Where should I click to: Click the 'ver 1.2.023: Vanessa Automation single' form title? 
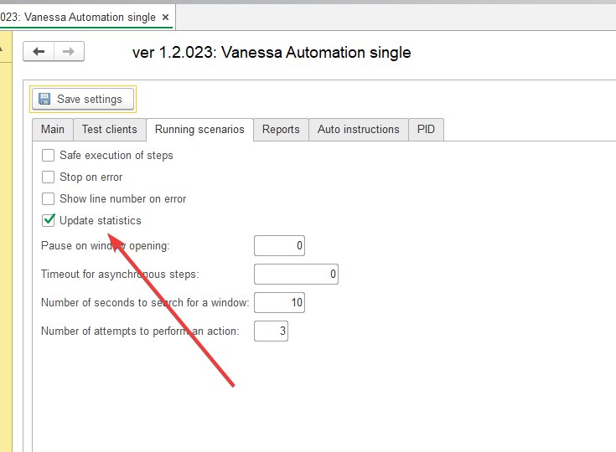point(272,53)
